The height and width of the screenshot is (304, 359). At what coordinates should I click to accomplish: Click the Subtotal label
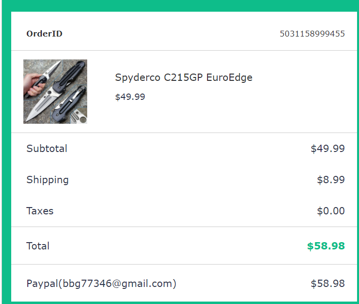(x=47, y=149)
